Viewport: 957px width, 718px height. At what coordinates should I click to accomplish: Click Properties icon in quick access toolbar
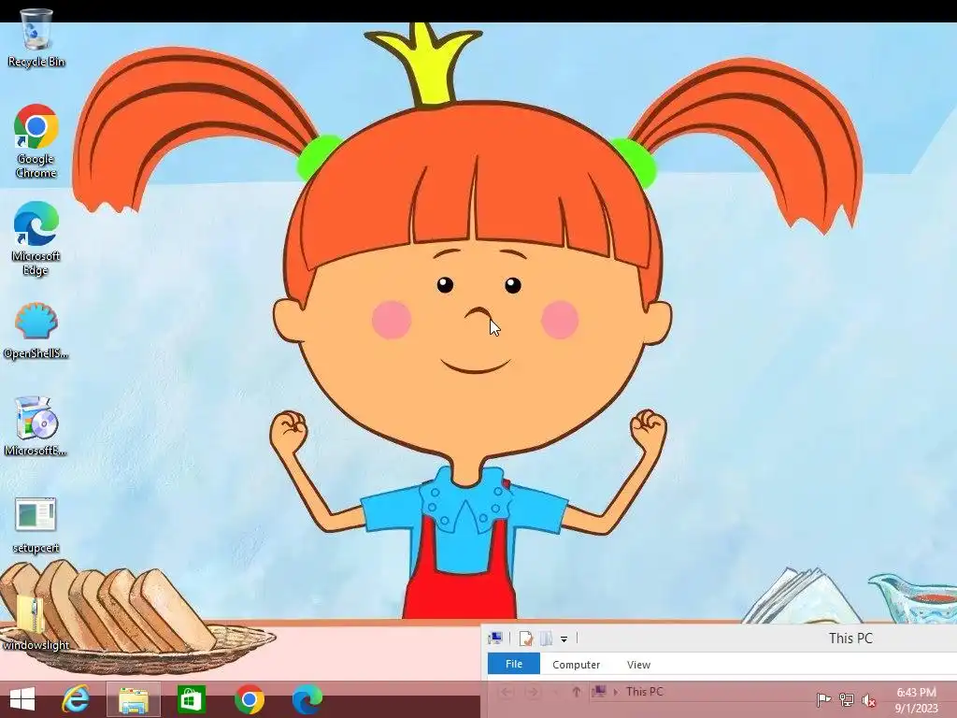pyautogui.click(x=525, y=639)
